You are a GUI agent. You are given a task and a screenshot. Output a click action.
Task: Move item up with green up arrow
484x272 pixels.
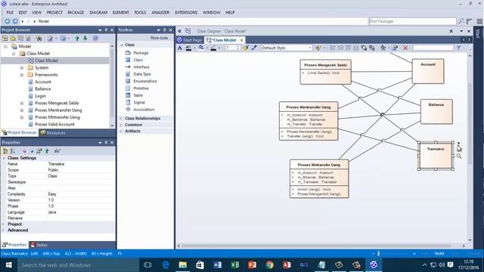pos(77,39)
